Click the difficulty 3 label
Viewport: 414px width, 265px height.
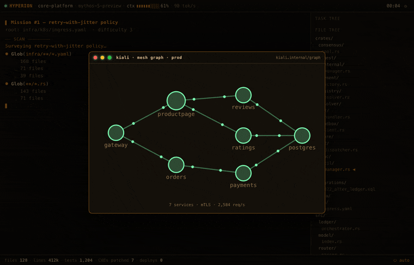pyautogui.click(x=115, y=30)
